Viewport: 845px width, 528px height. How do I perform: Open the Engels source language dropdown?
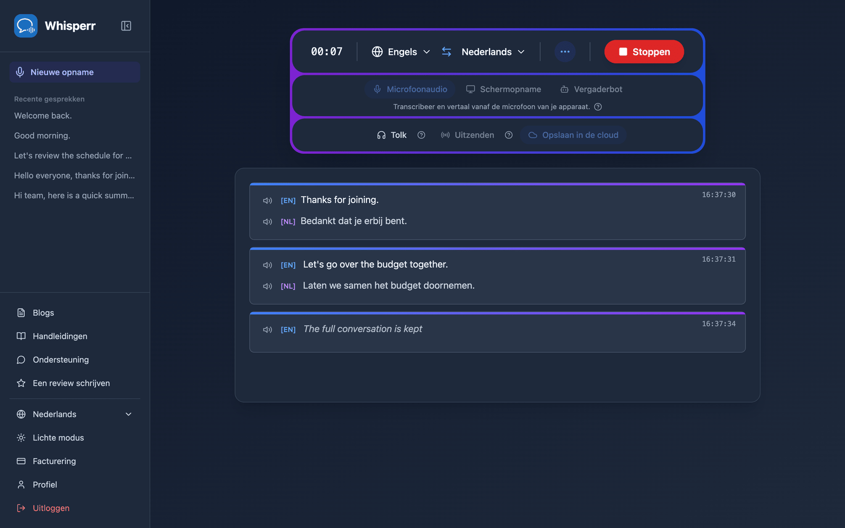(x=401, y=52)
